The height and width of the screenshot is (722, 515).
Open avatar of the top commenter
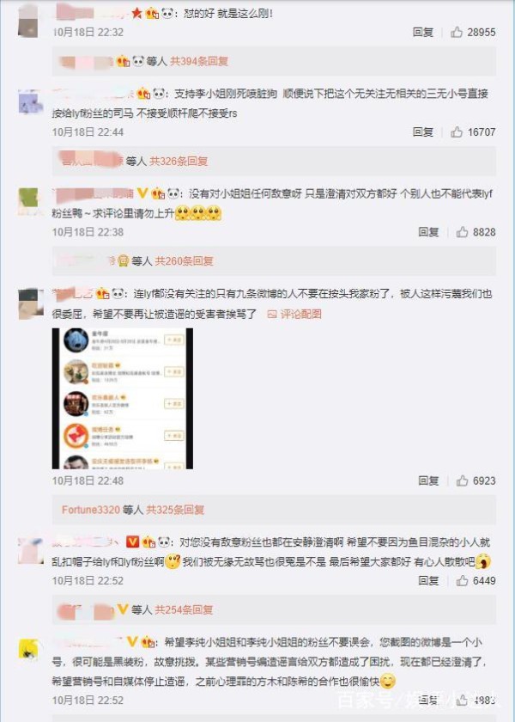click(x=28, y=21)
